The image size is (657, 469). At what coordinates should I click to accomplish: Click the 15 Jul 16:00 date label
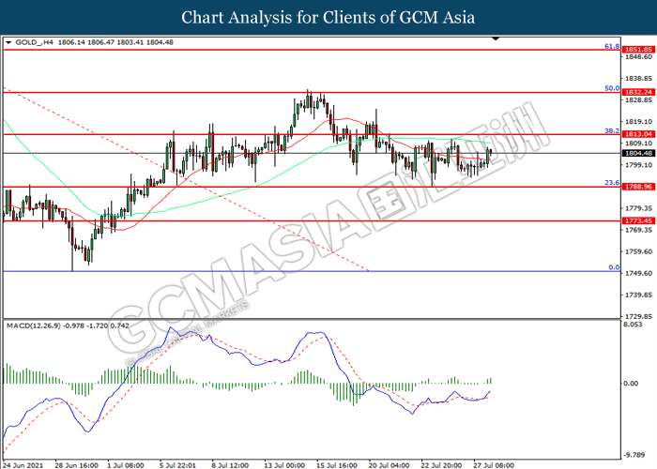point(337,465)
